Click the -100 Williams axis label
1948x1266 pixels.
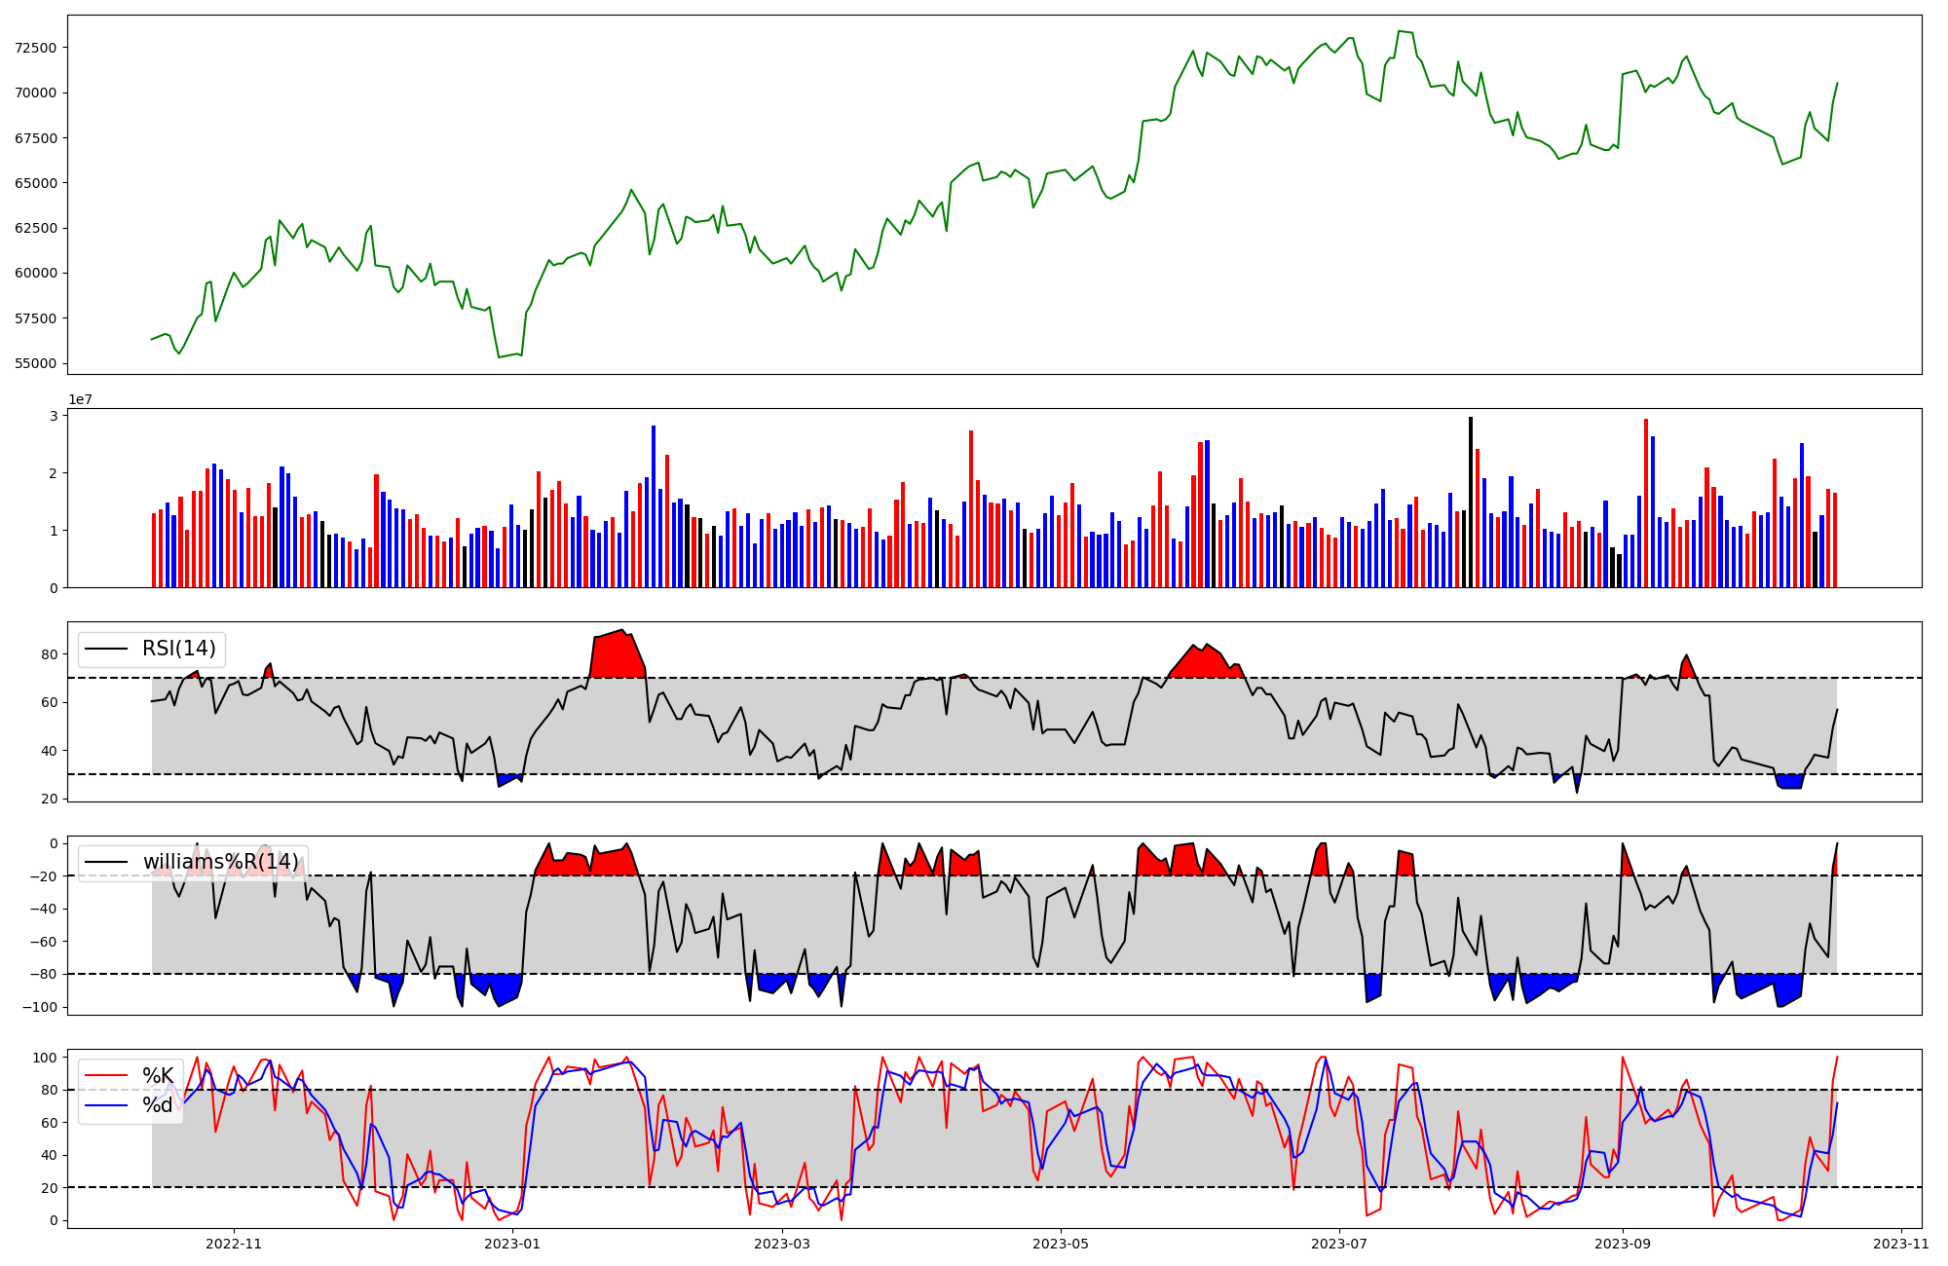[39, 1007]
